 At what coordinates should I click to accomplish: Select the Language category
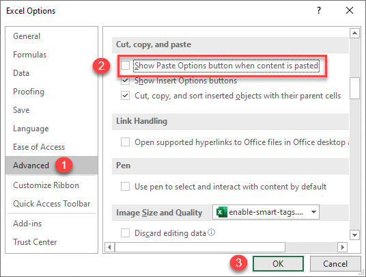click(x=51, y=129)
